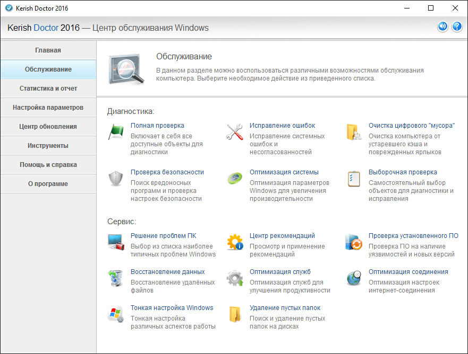Open Статистика и отчет section
The width and height of the screenshot is (468, 354).
48,88
